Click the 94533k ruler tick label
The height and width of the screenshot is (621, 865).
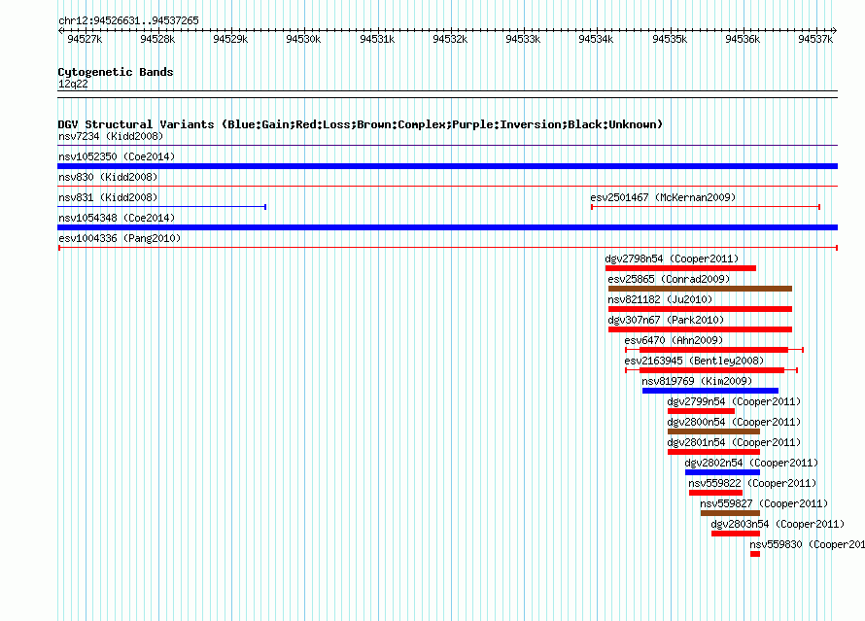[x=523, y=39]
